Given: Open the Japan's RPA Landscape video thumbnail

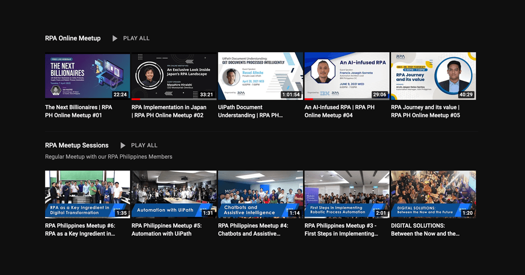Looking at the screenshot, I should [x=174, y=76].
